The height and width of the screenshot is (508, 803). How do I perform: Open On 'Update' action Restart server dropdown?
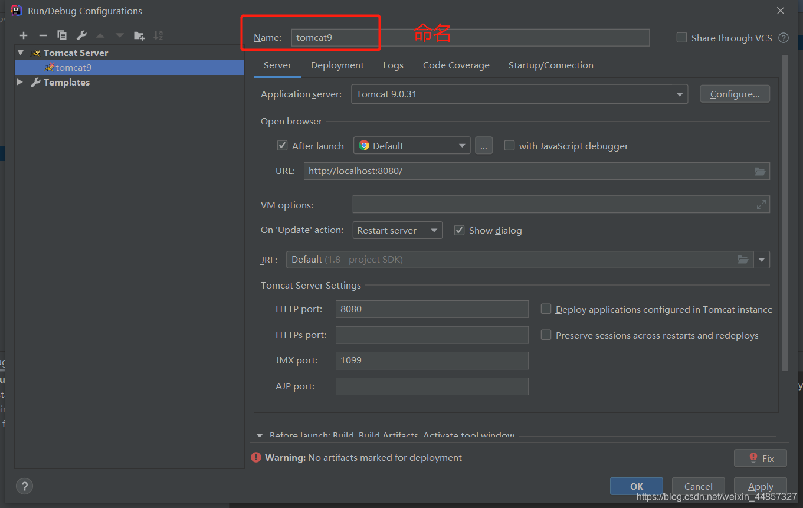tap(397, 230)
